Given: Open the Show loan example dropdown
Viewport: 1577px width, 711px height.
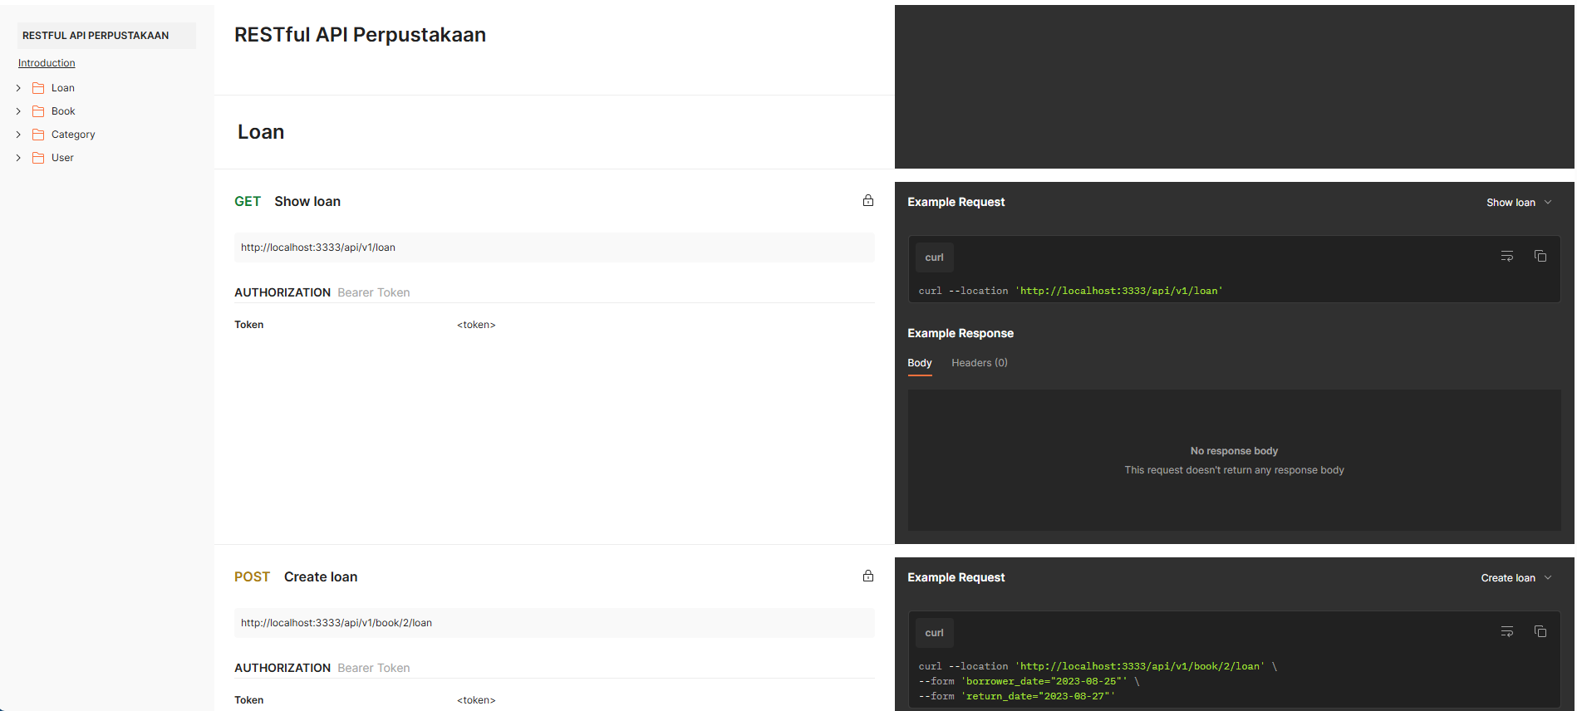Looking at the screenshot, I should pos(1518,203).
